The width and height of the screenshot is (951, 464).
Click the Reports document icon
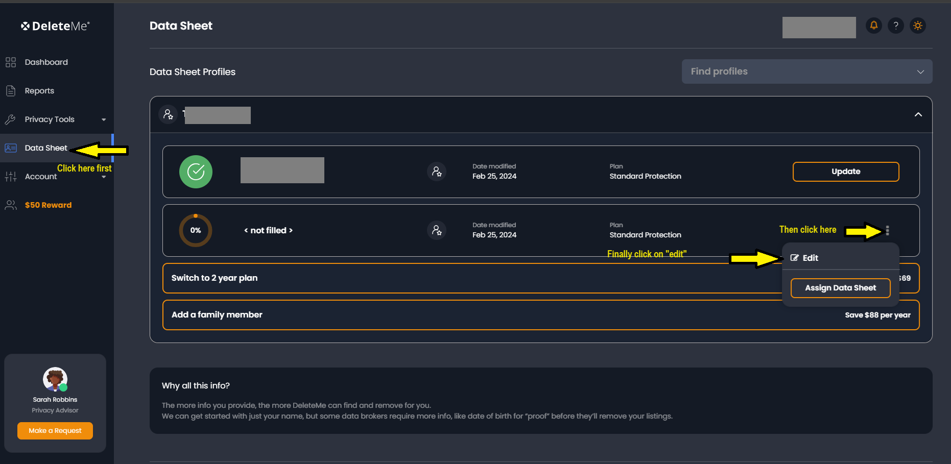pyautogui.click(x=11, y=91)
